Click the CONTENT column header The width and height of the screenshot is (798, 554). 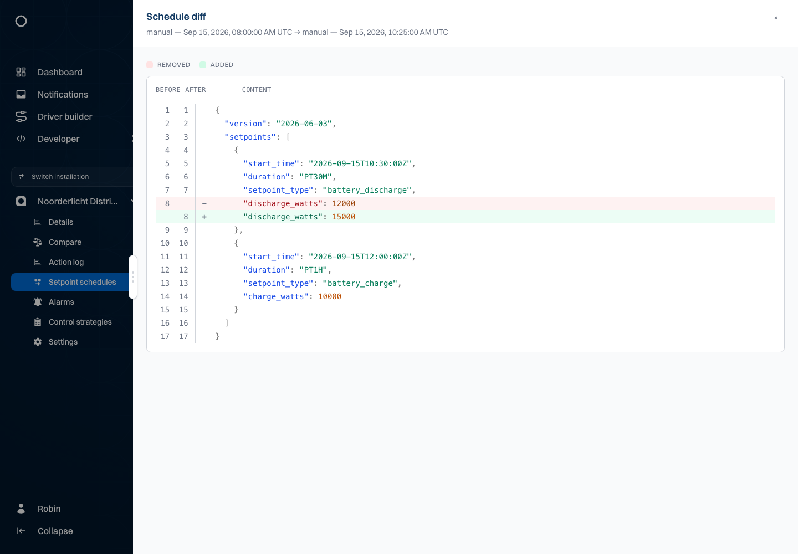click(257, 90)
